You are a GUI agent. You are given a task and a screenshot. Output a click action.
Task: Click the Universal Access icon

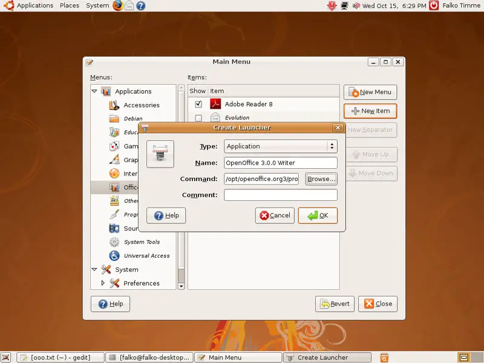click(x=114, y=255)
